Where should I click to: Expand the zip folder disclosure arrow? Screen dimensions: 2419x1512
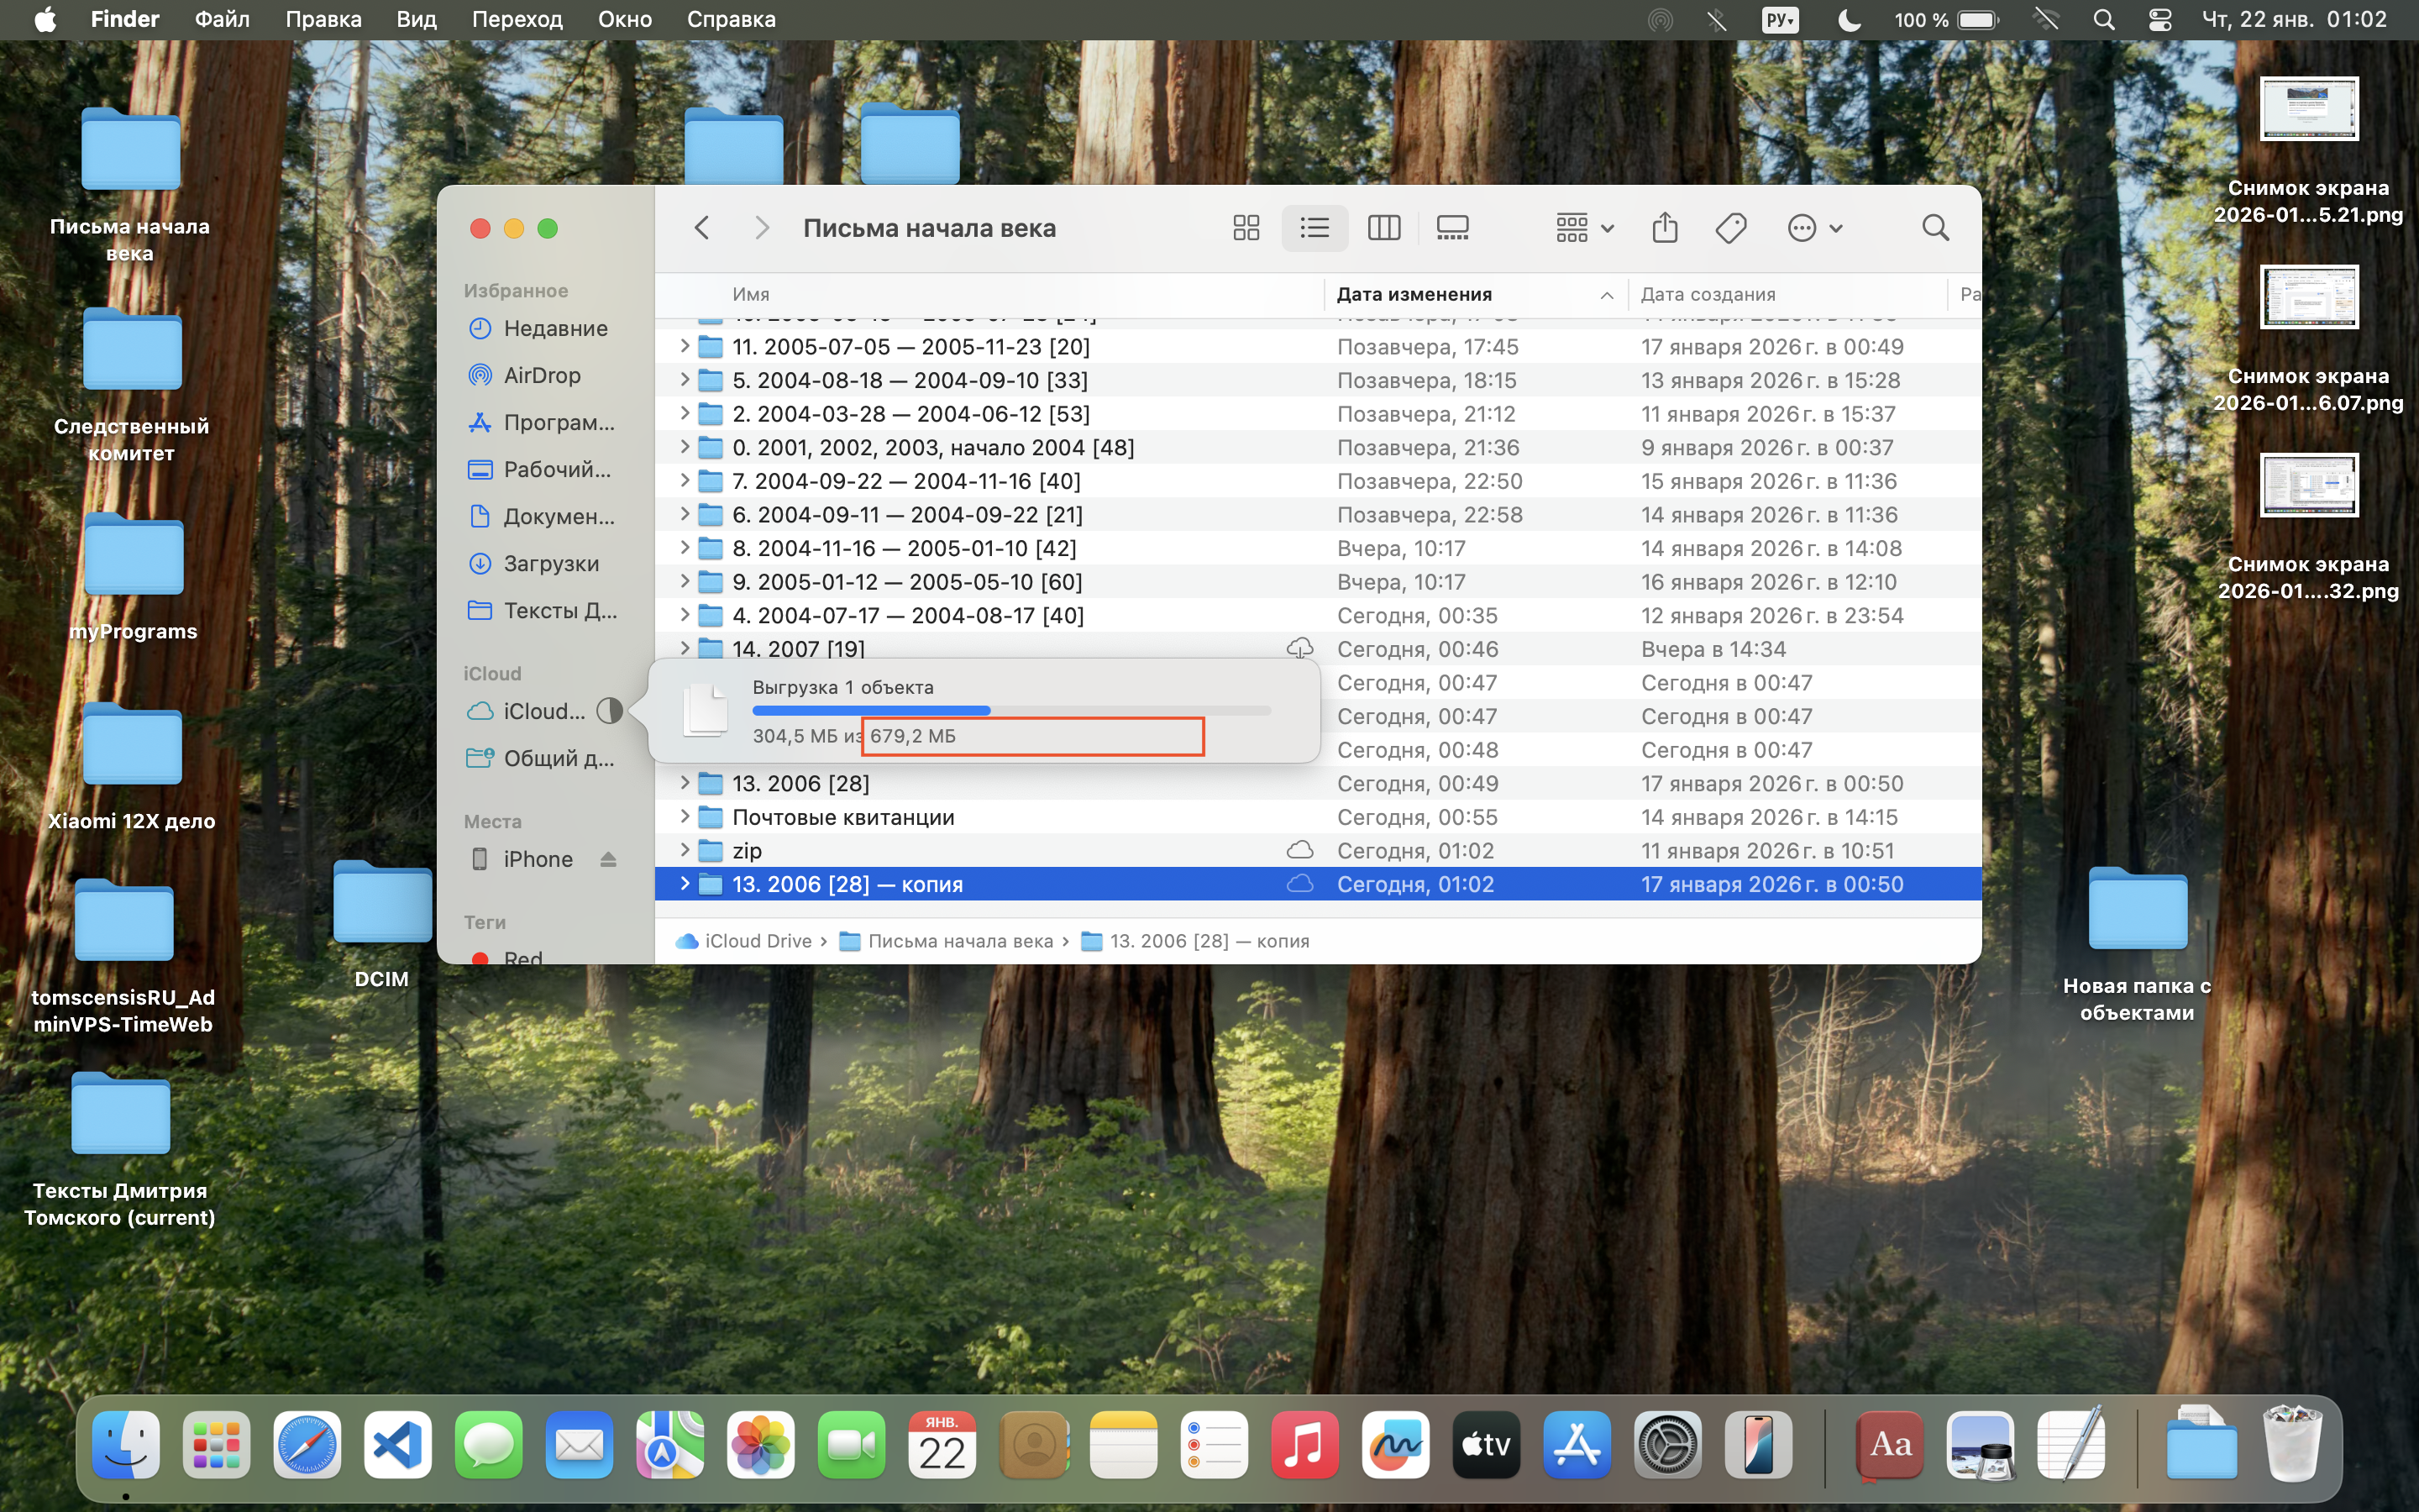685,850
